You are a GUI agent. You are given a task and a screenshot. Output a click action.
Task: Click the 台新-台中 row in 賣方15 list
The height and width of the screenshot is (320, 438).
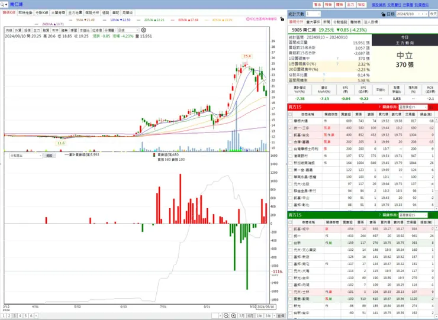pyautogui.click(x=362, y=313)
